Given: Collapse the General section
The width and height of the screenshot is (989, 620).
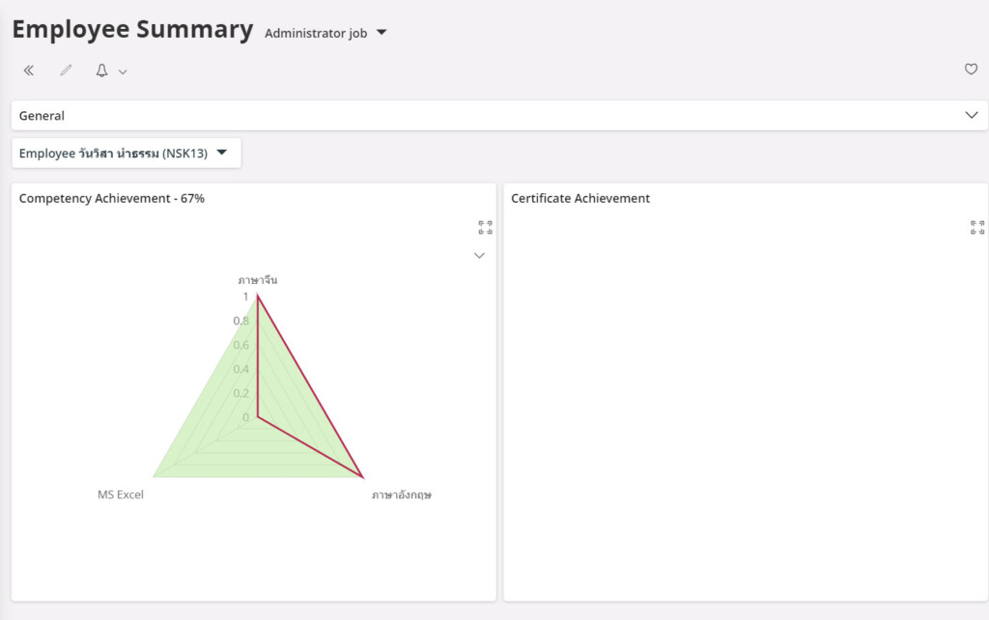Looking at the screenshot, I should [x=971, y=115].
